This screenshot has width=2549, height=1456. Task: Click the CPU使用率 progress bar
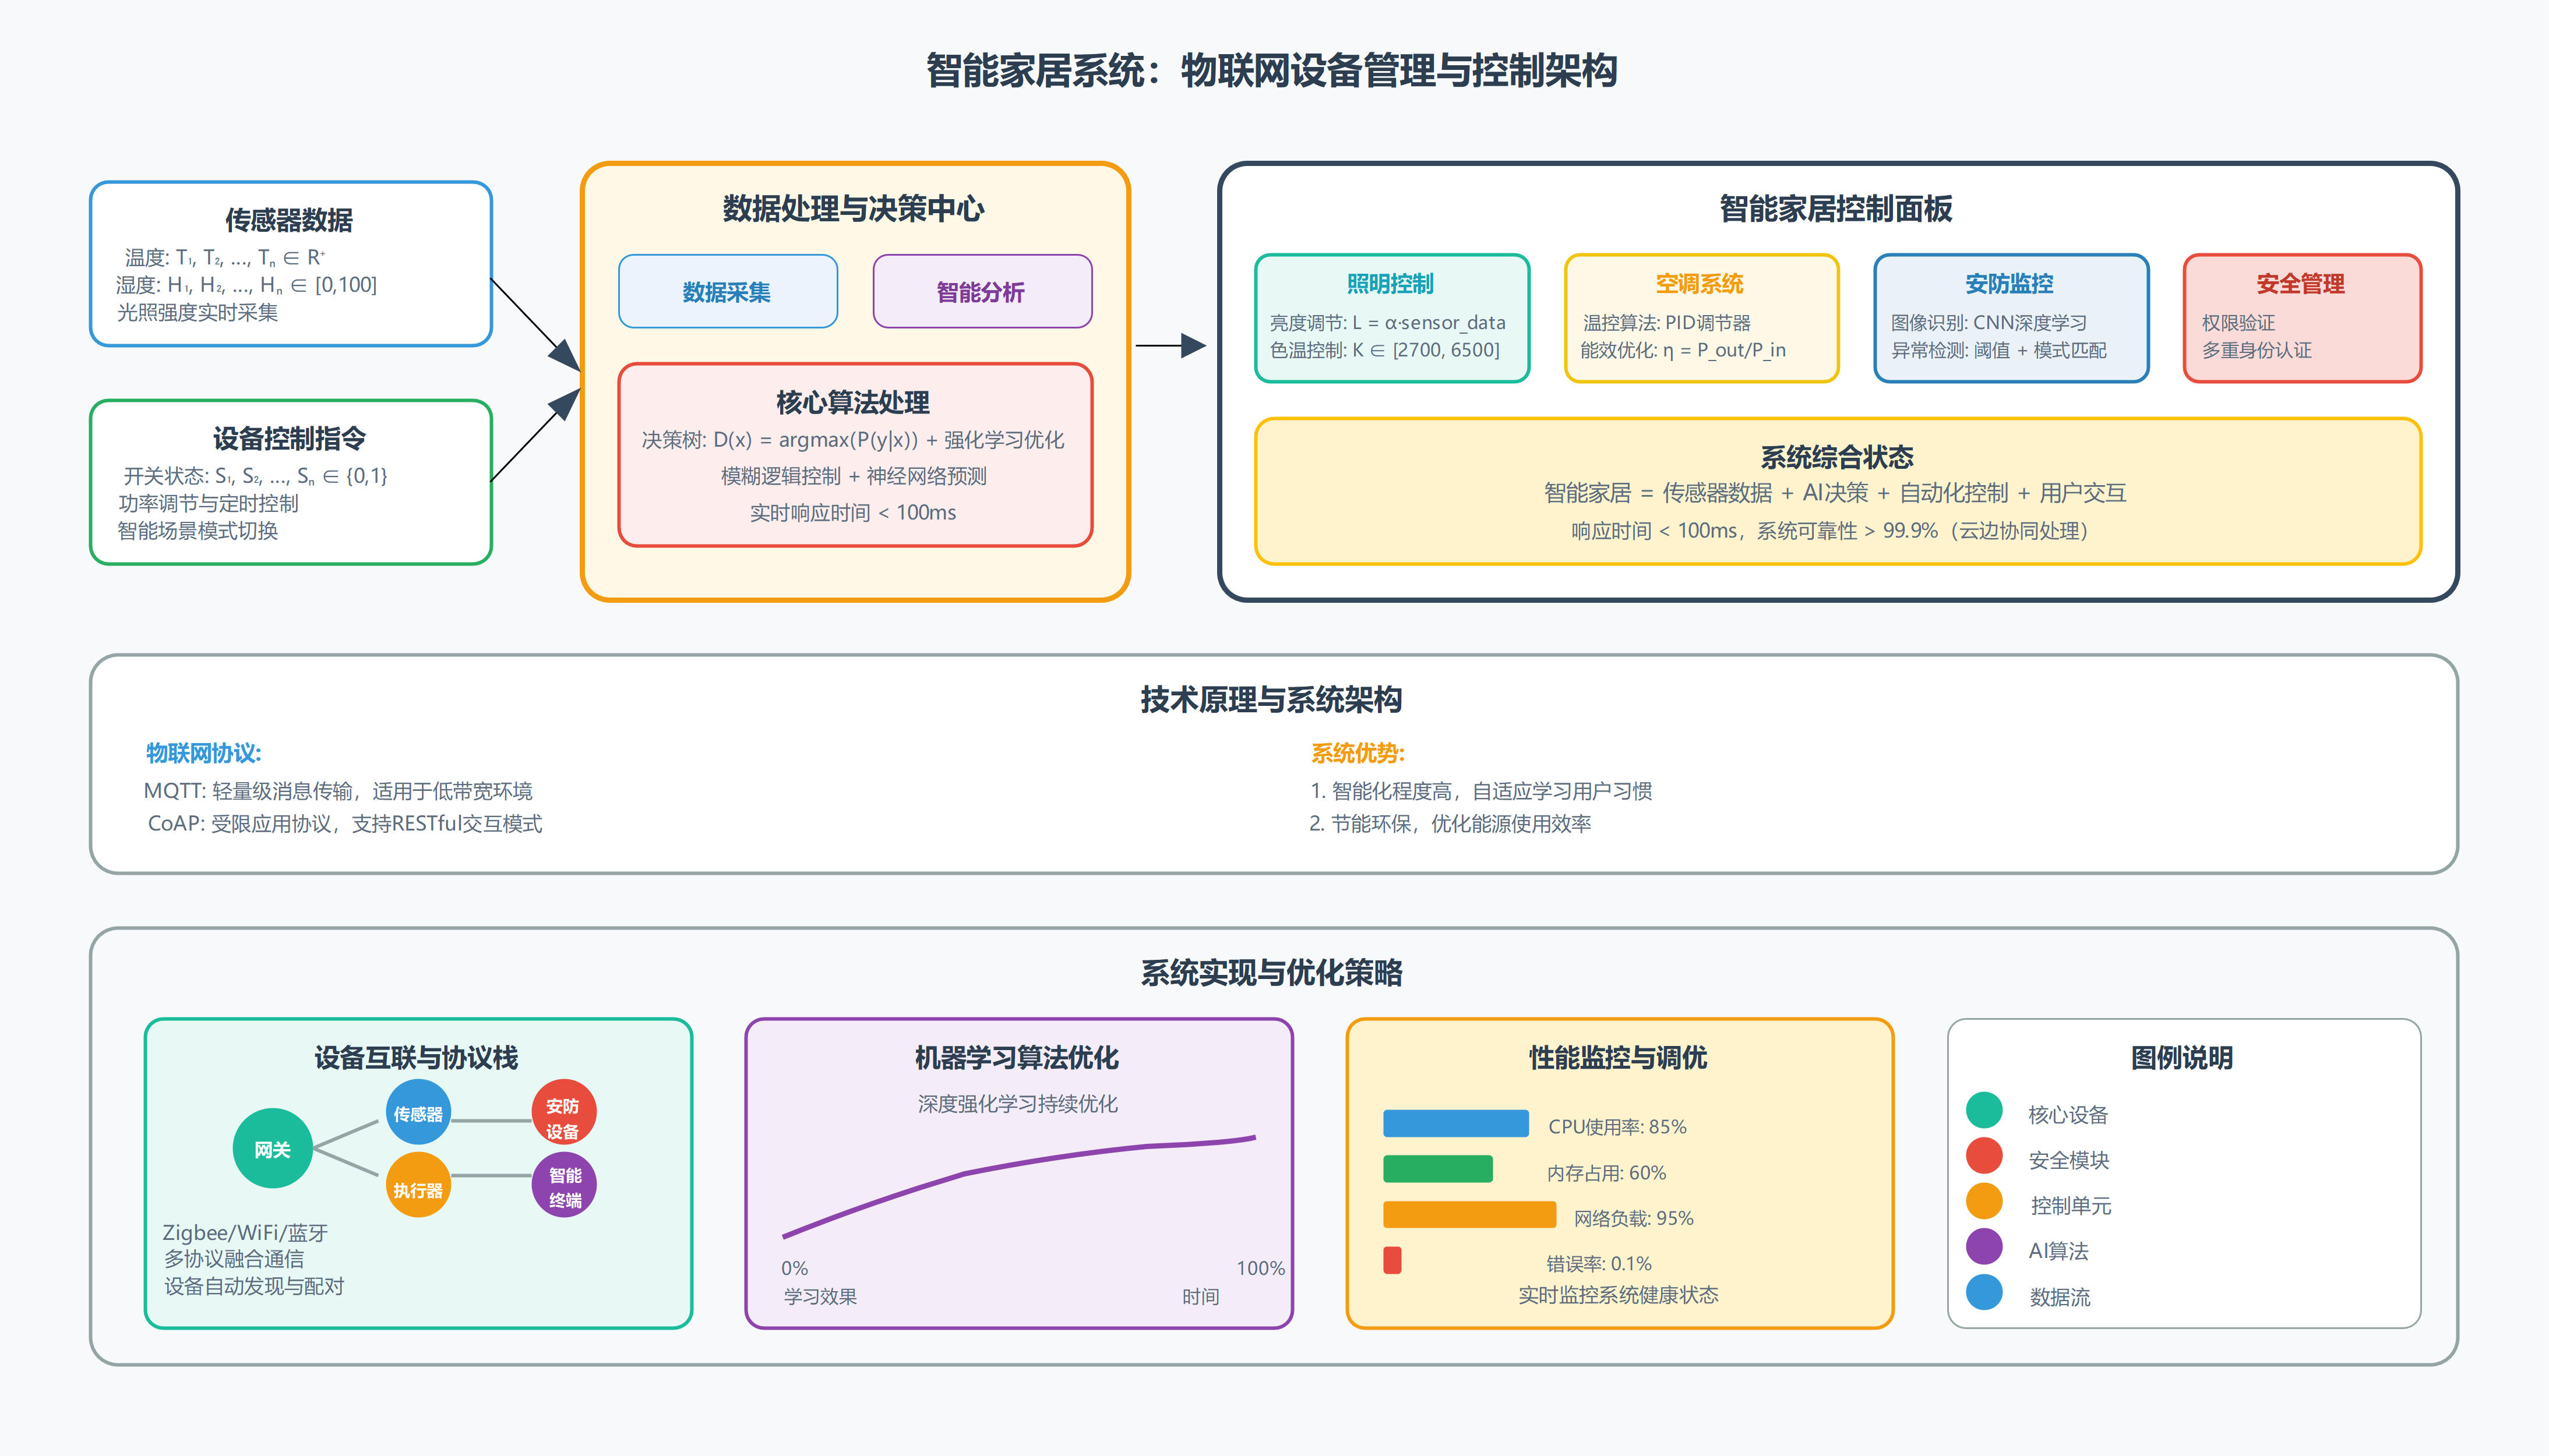tap(1455, 1123)
